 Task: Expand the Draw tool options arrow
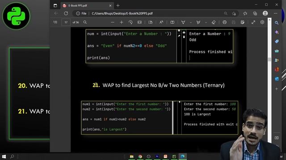191,23
